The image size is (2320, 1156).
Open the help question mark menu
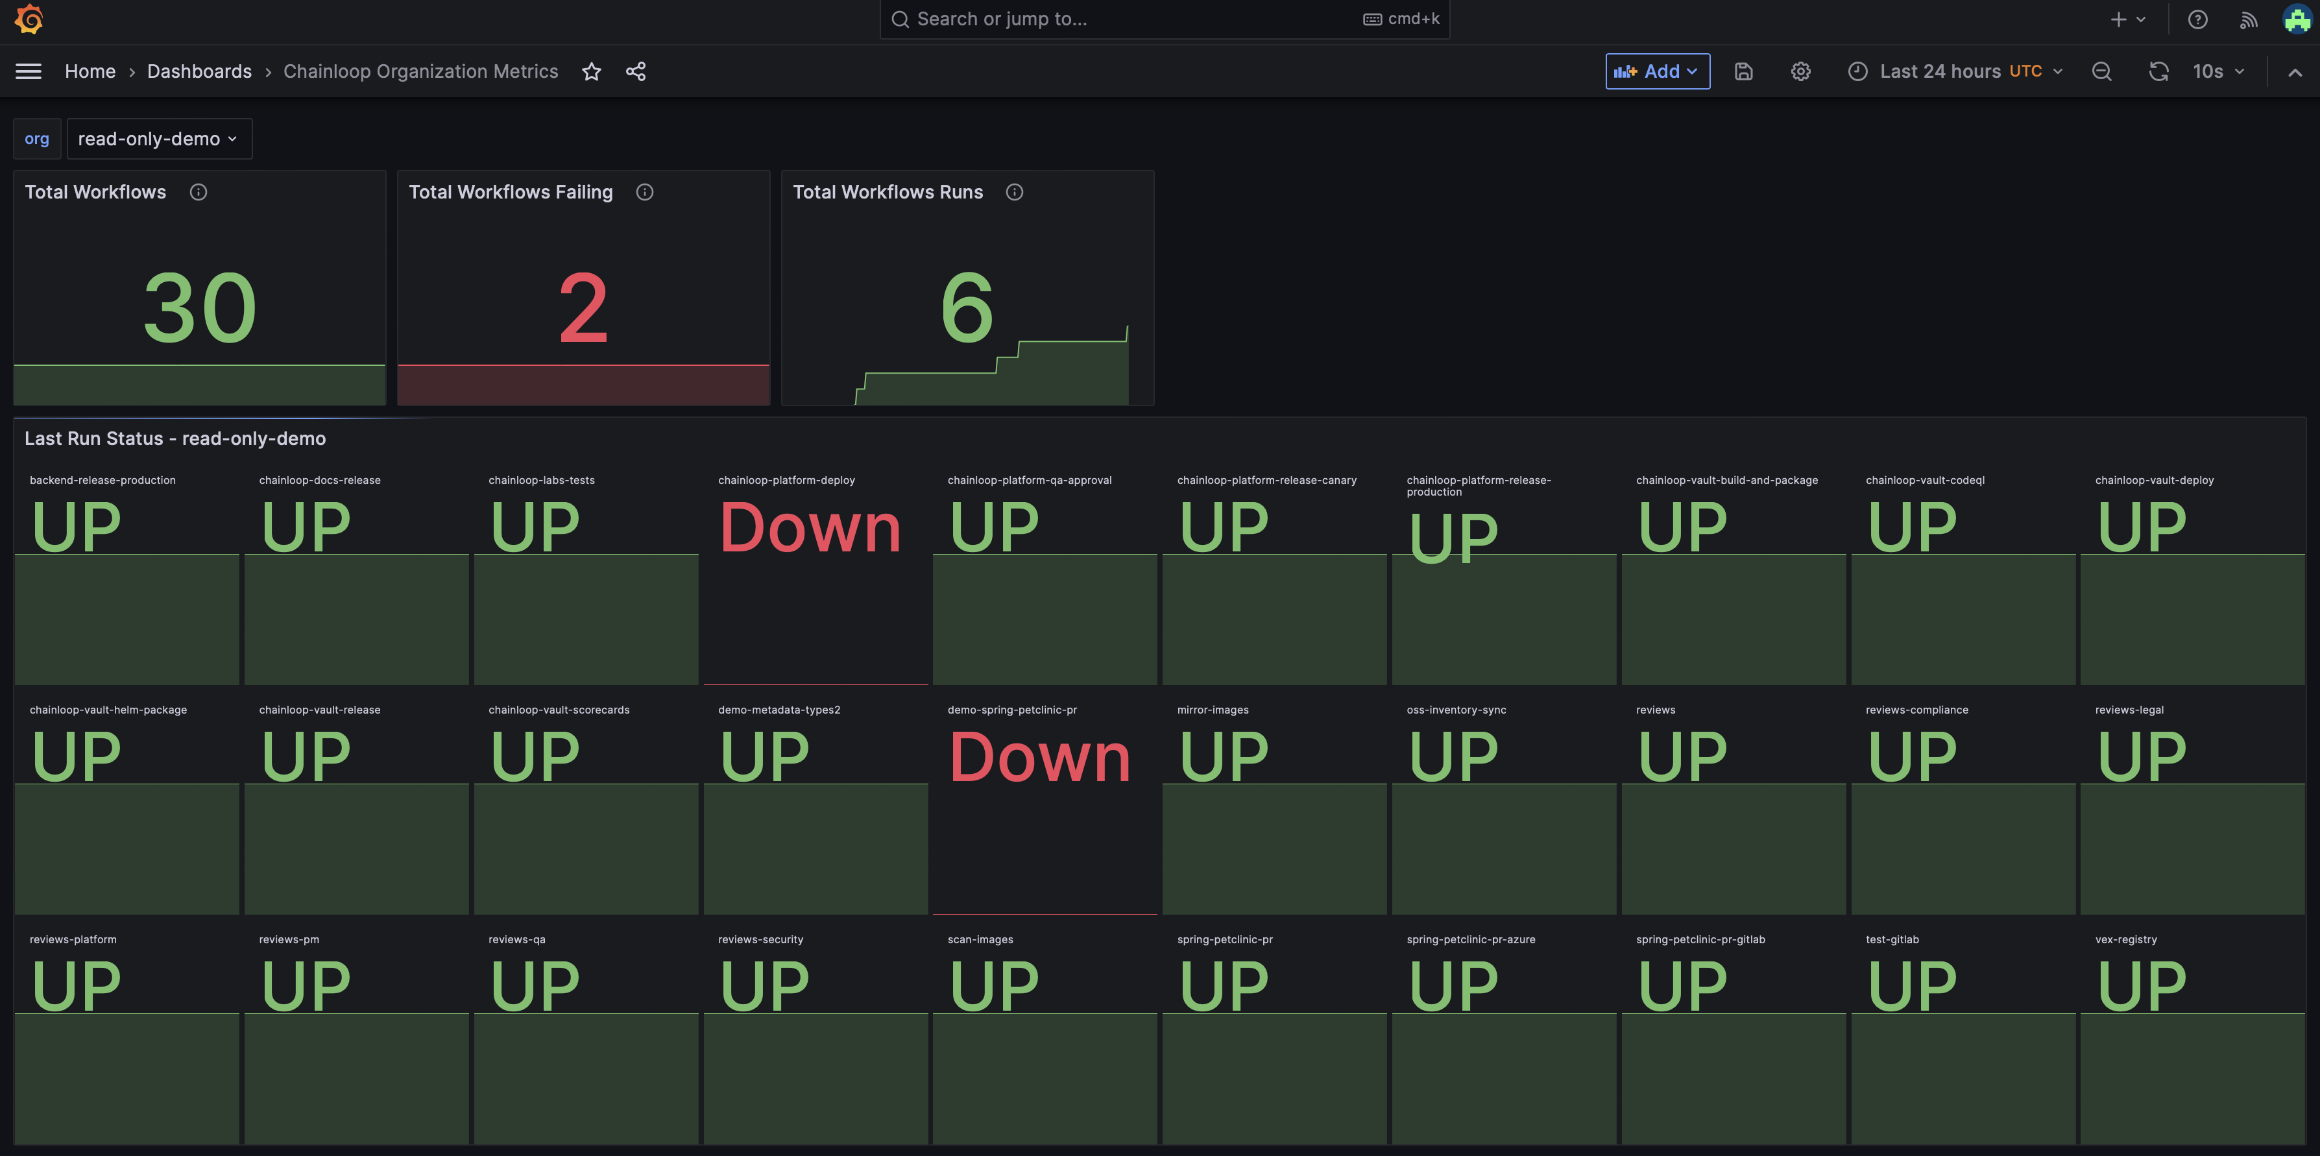[2197, 19]
